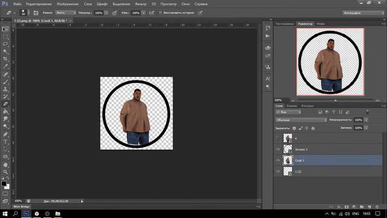Open layer opacity dropdown arrow

click(366, 120)
